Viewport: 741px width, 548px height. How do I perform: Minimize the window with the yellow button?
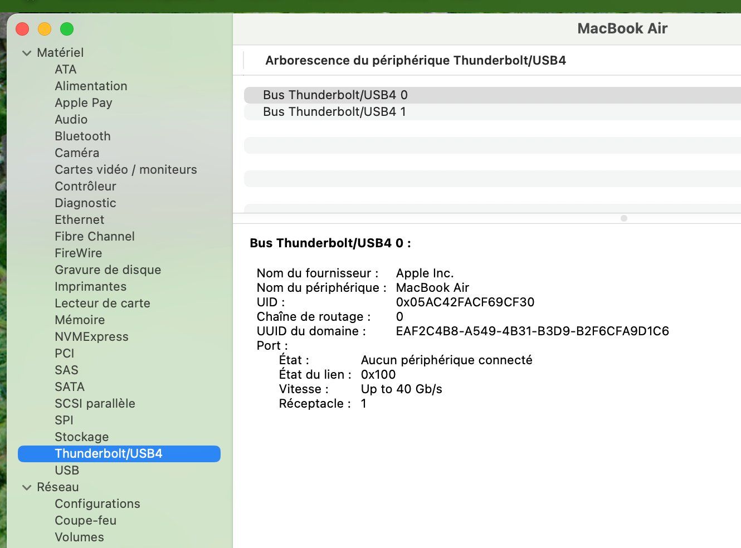pos(45,29)
